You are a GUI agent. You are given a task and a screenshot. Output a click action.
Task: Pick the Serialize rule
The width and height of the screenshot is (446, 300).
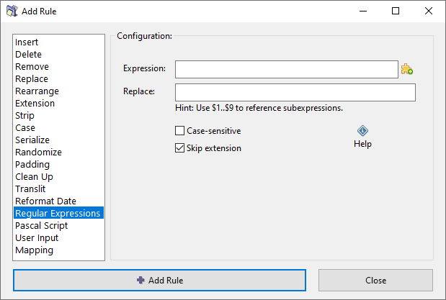32,140
